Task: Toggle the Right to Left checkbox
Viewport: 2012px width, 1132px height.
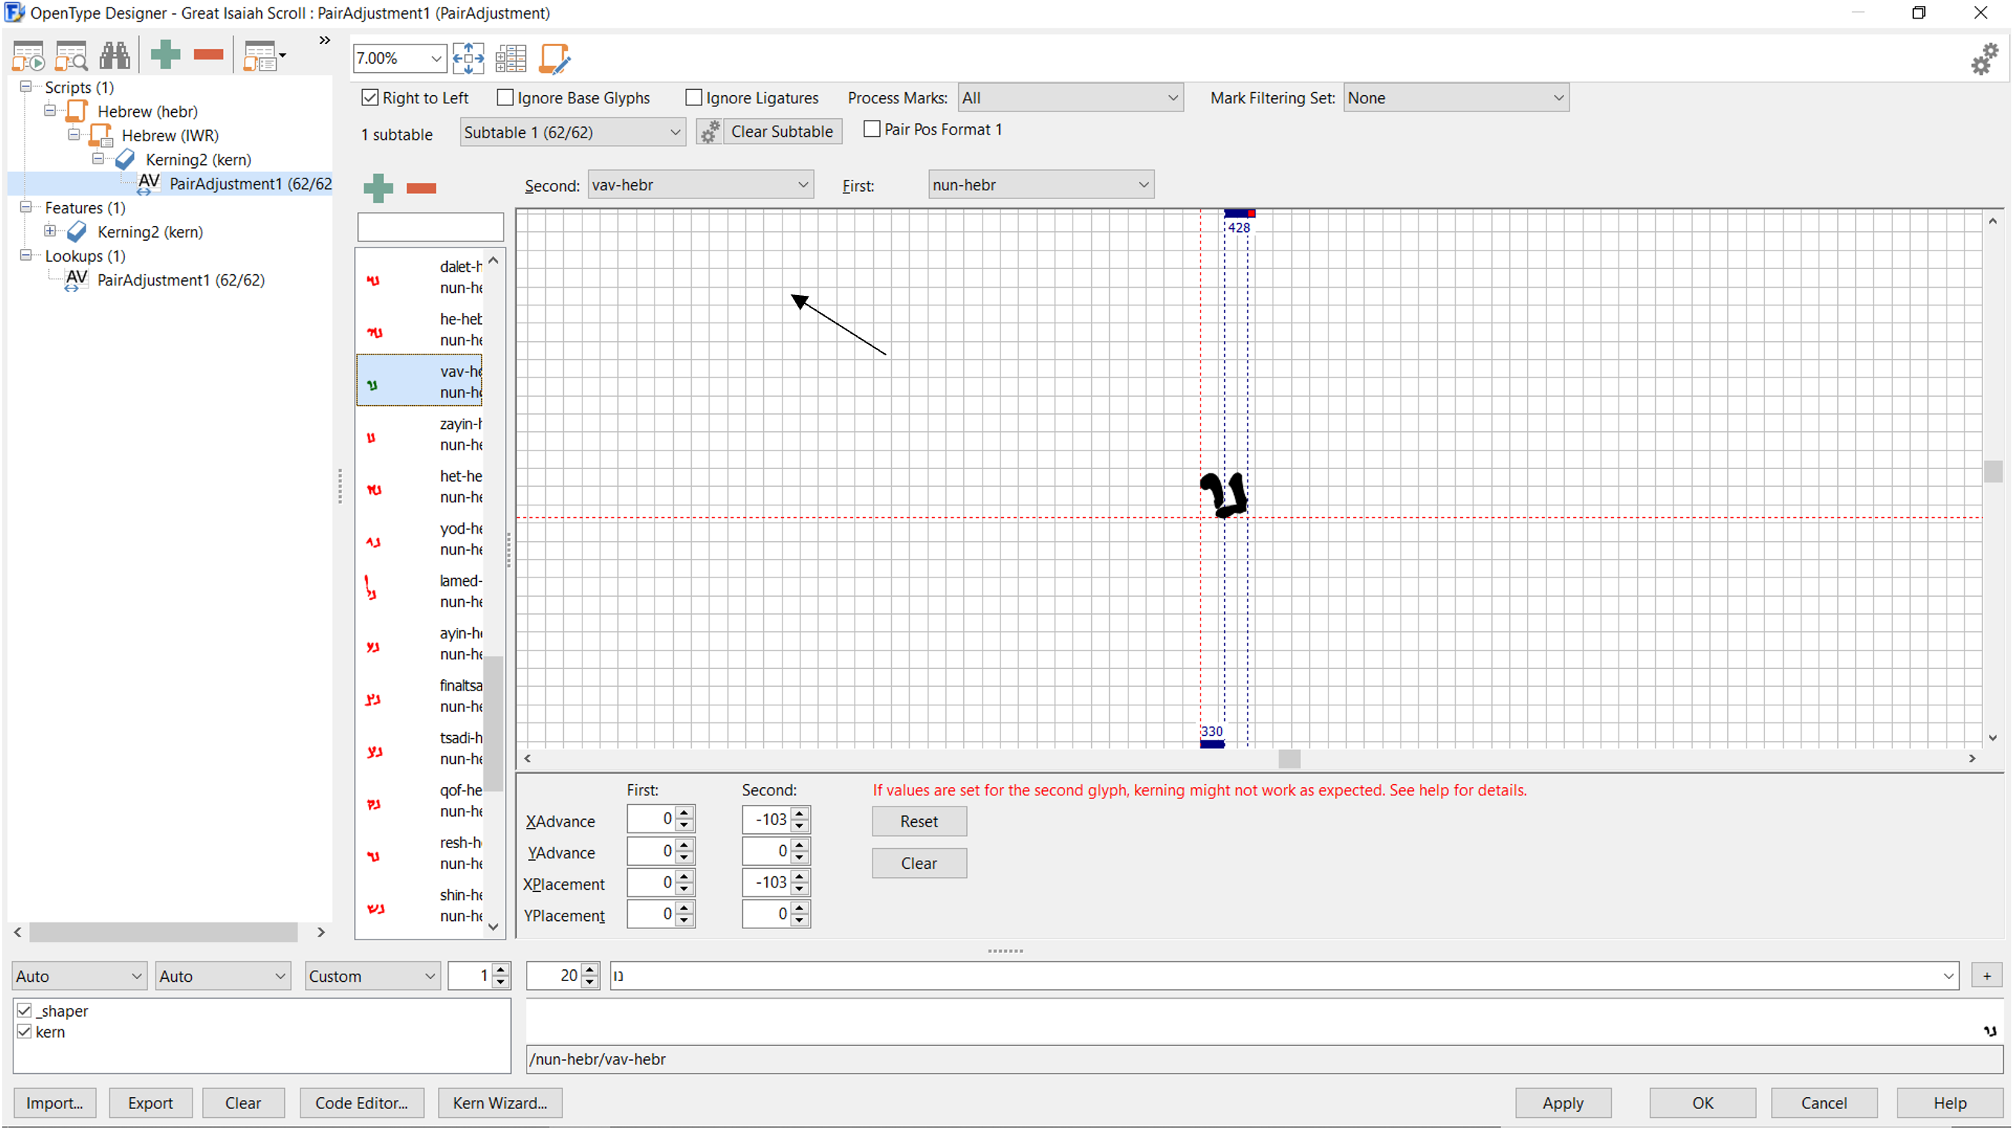Action: coord(370,97)
